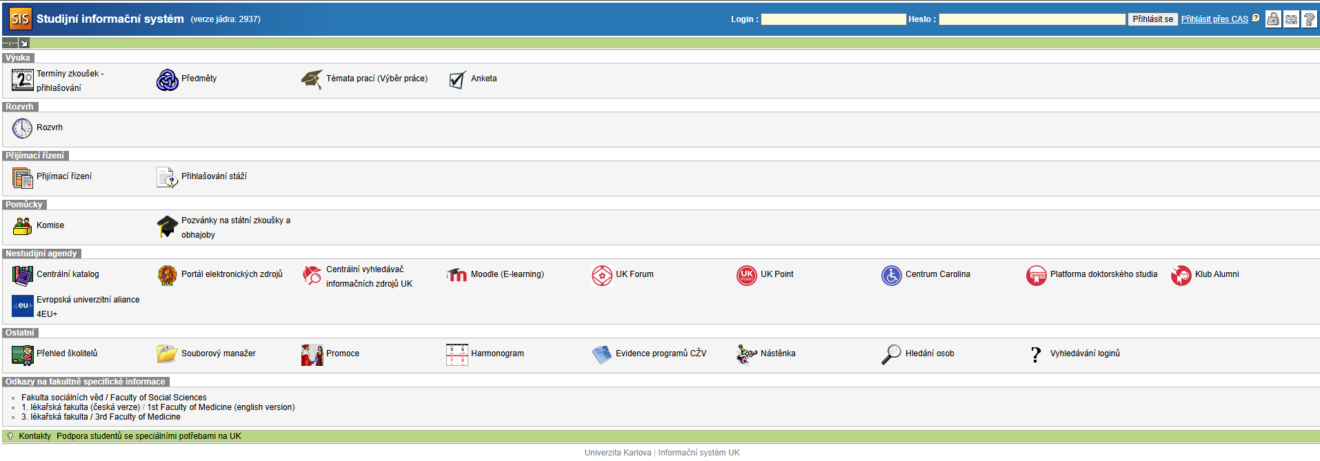Viewport: 1320px width, 461px height.
Task: Focus the Heslo password field
Action: click(x=1032, y=19)
